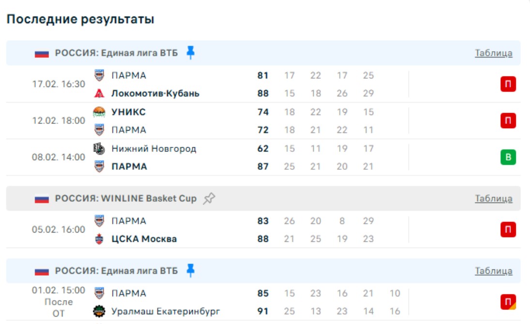
Task: Click the green win badge for Нижний Новгород match
Action: click(508, 157)
